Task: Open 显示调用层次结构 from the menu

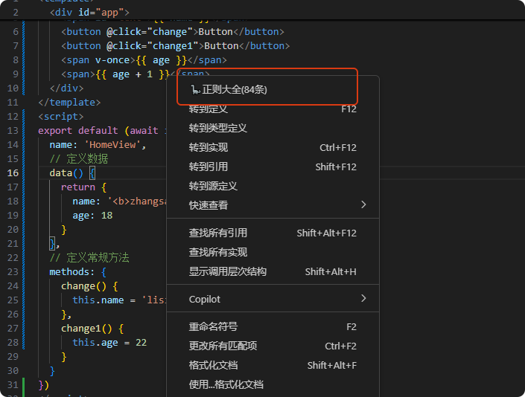Action: click(x=227, y=271)
